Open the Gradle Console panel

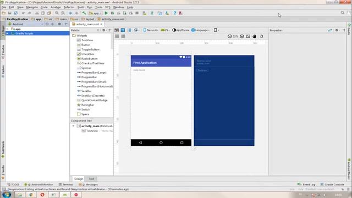point(332,184)
